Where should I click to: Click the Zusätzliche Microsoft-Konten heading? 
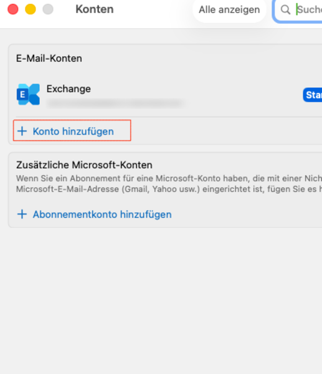coord(84,165)
